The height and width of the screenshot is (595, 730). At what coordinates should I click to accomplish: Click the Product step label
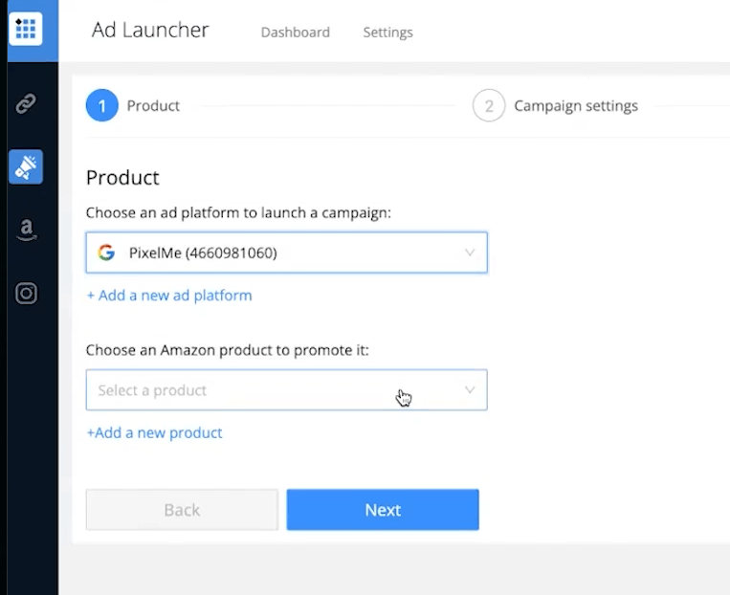tap(153, 105)
